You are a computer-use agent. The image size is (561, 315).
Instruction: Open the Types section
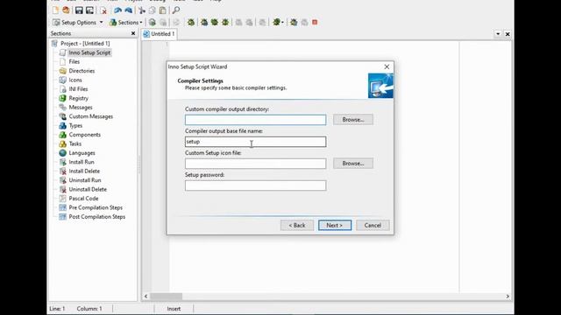click(x=75, y=125)
